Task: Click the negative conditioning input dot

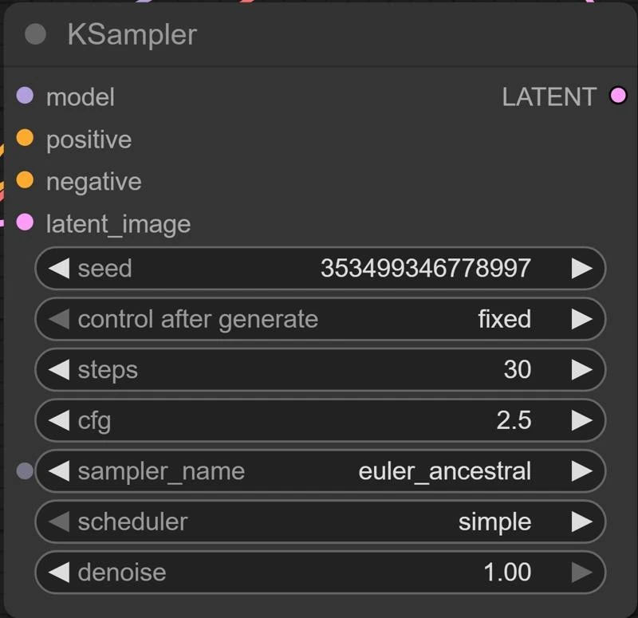Action: click(25, 180)
